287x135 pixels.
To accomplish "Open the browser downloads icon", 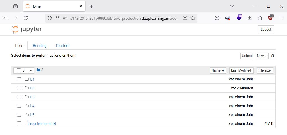I will point(249,18).
